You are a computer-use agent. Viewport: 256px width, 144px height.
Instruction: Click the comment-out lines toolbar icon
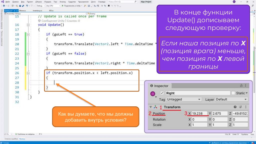(x=102, y=6)
